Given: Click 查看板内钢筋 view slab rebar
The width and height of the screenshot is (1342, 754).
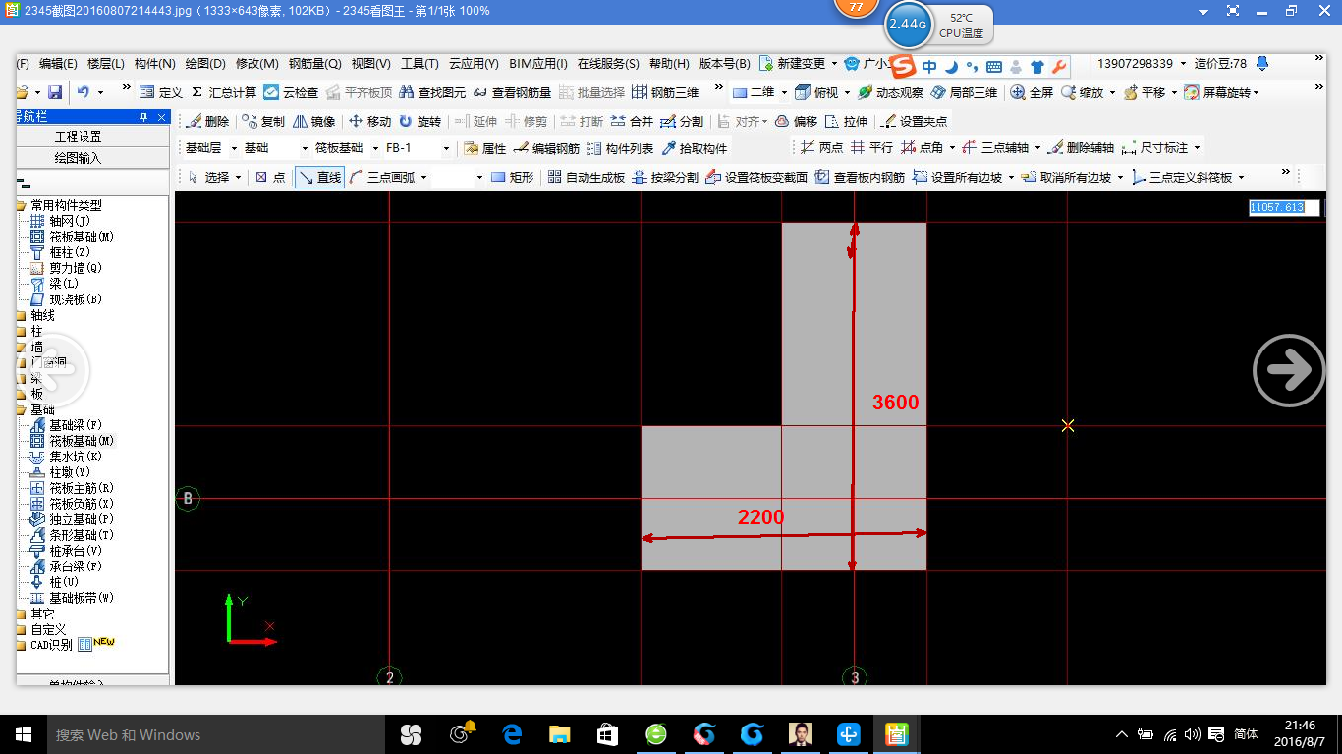Looking at the screenshot, I should coord(860,177).
